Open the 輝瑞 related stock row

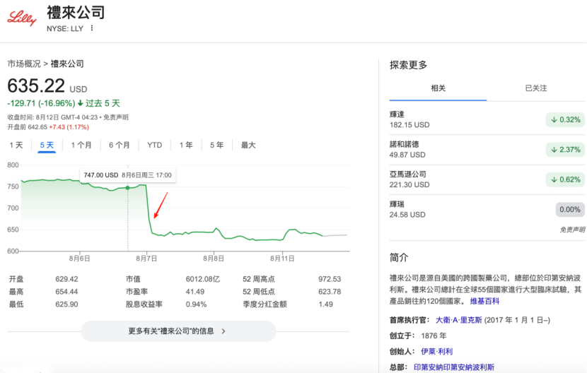487,210
